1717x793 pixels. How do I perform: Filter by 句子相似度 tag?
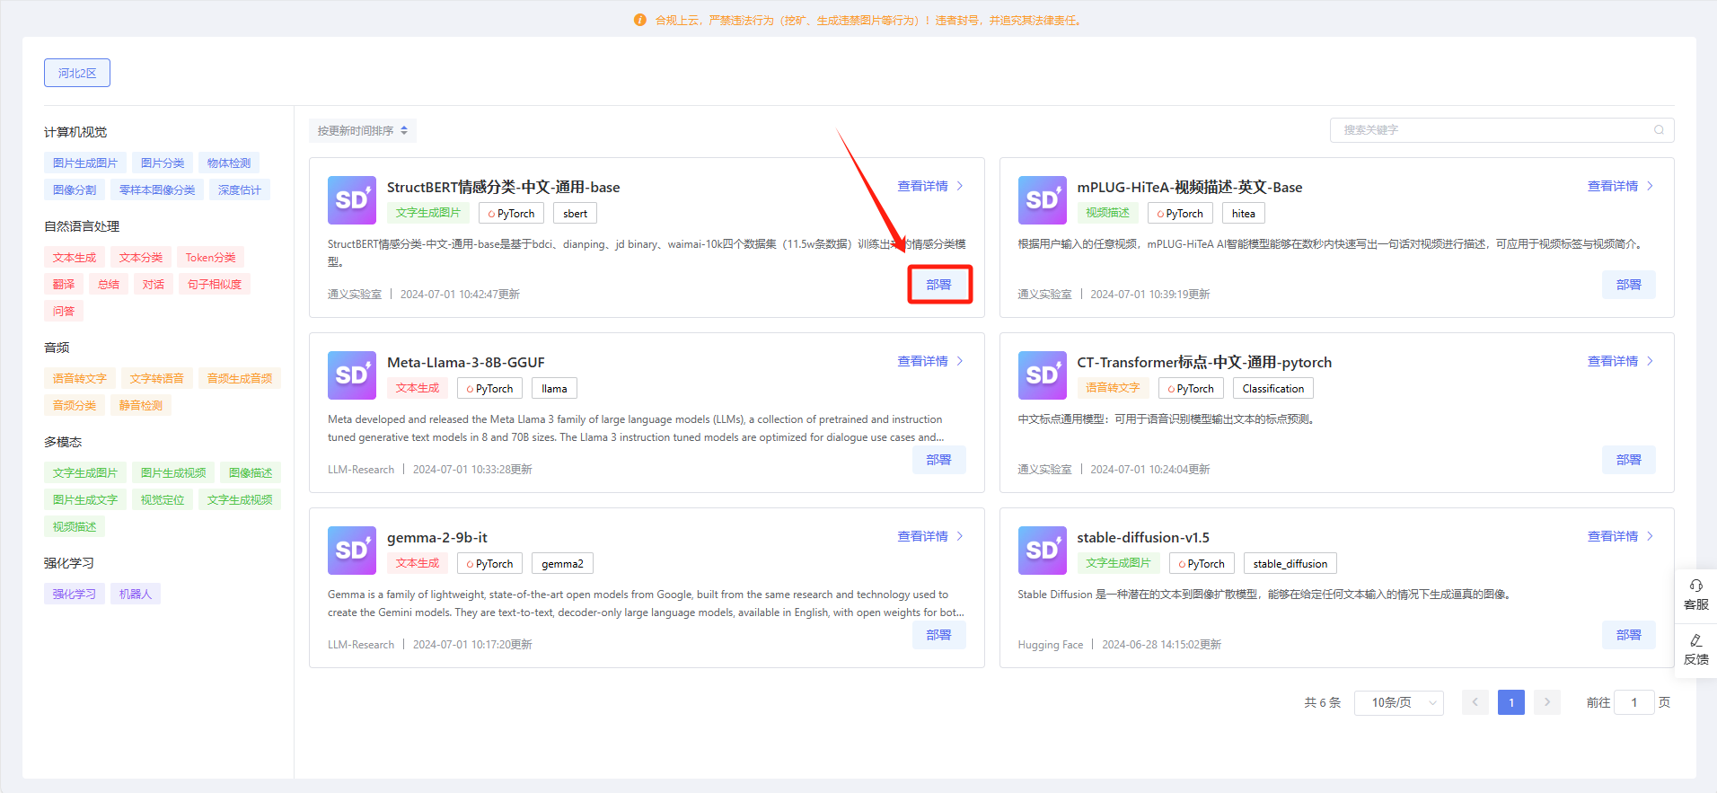tap(215, 285)
